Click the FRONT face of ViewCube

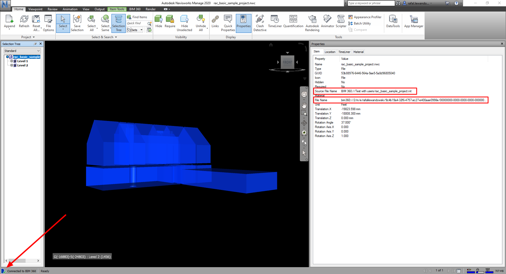(x=288, y=62)
